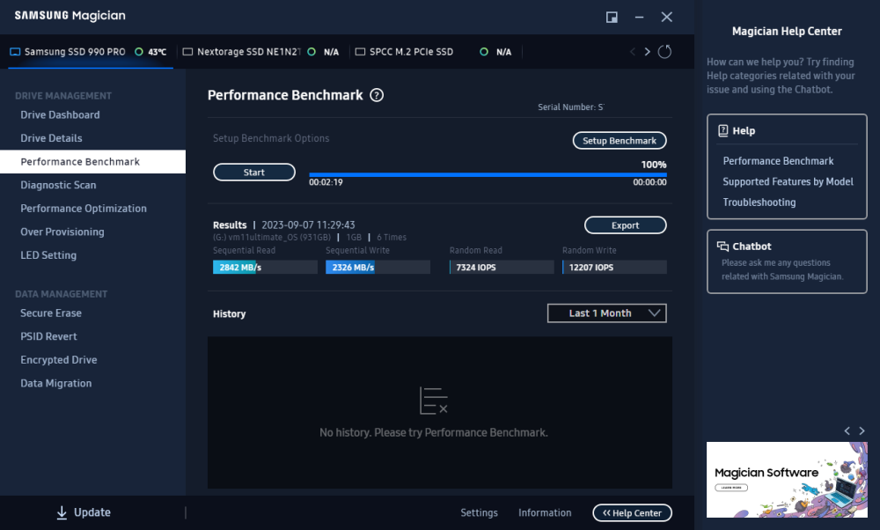880x530 pixels.
Task: Open Performance Benchmark help topic link
Action: (x=778, y=161)
